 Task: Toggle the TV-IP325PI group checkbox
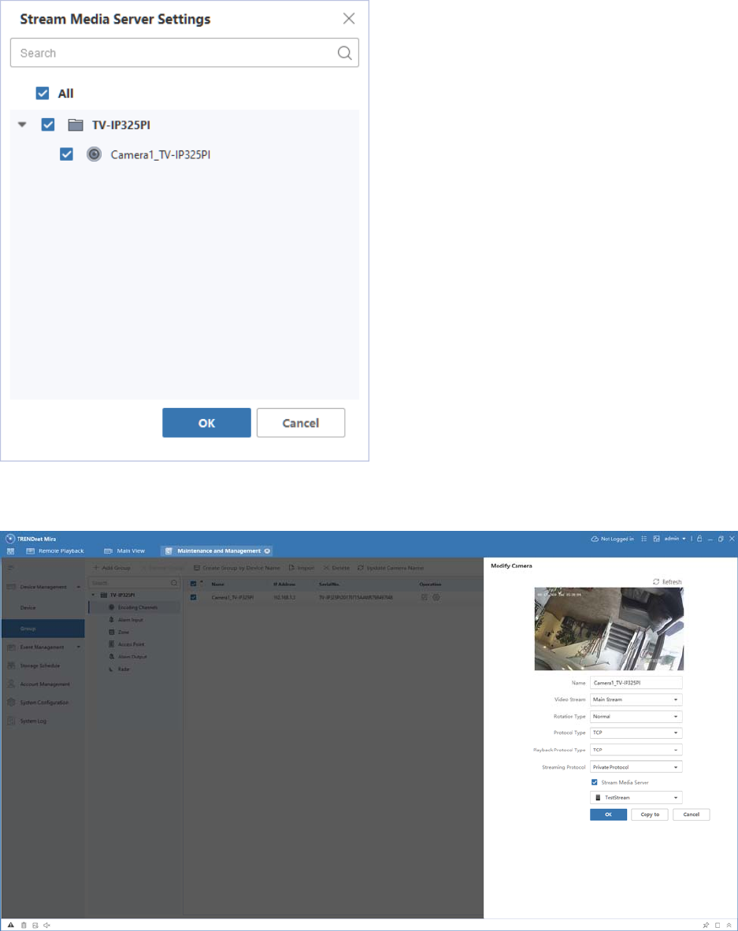pos(48,124)
